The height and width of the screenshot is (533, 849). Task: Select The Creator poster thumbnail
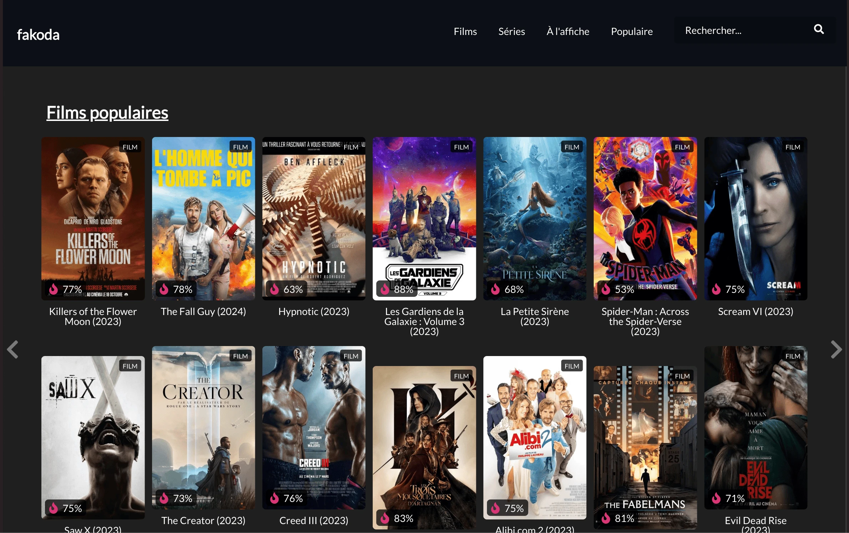(x=203, y=427)
